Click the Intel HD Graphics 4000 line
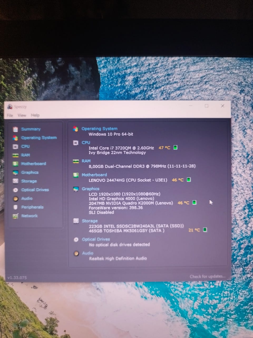The image size is (253, 338). point(121,199)
